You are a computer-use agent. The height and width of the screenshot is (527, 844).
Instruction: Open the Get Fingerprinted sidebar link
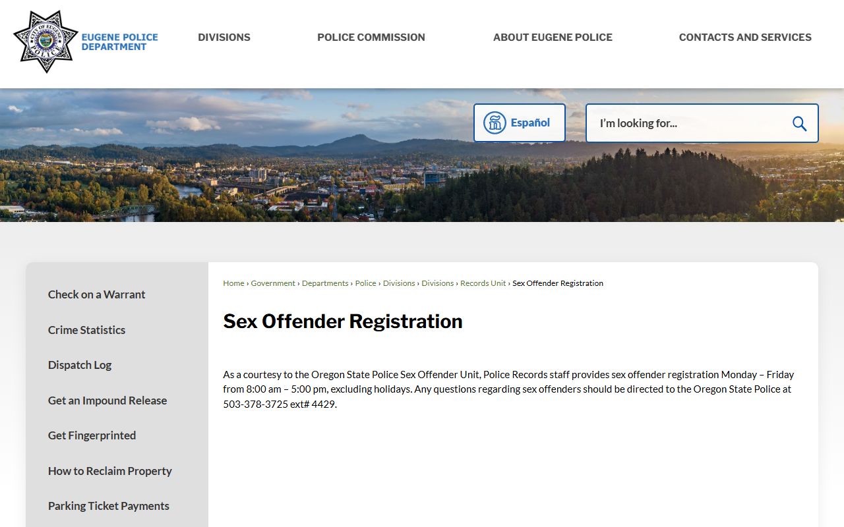click(x=92, y=435)
